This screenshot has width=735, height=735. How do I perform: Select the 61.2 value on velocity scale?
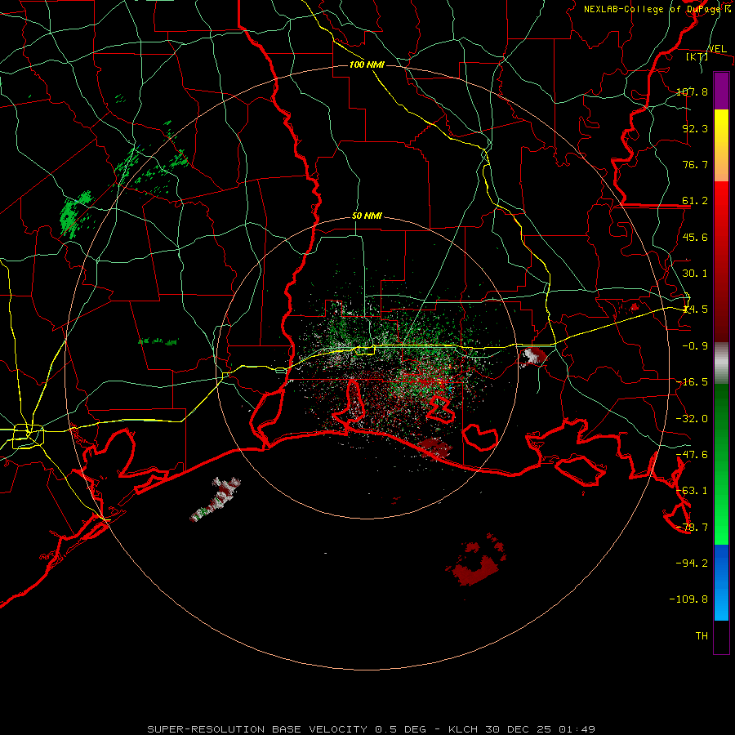695,201
